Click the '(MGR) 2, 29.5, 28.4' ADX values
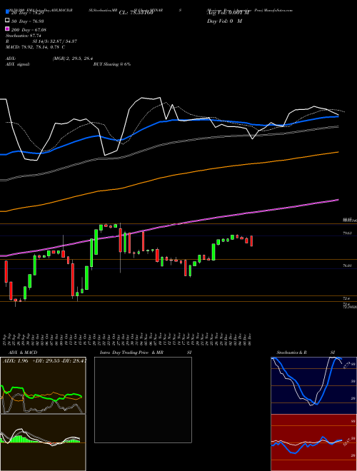The image size is (357, 471). tap(73, 59)
